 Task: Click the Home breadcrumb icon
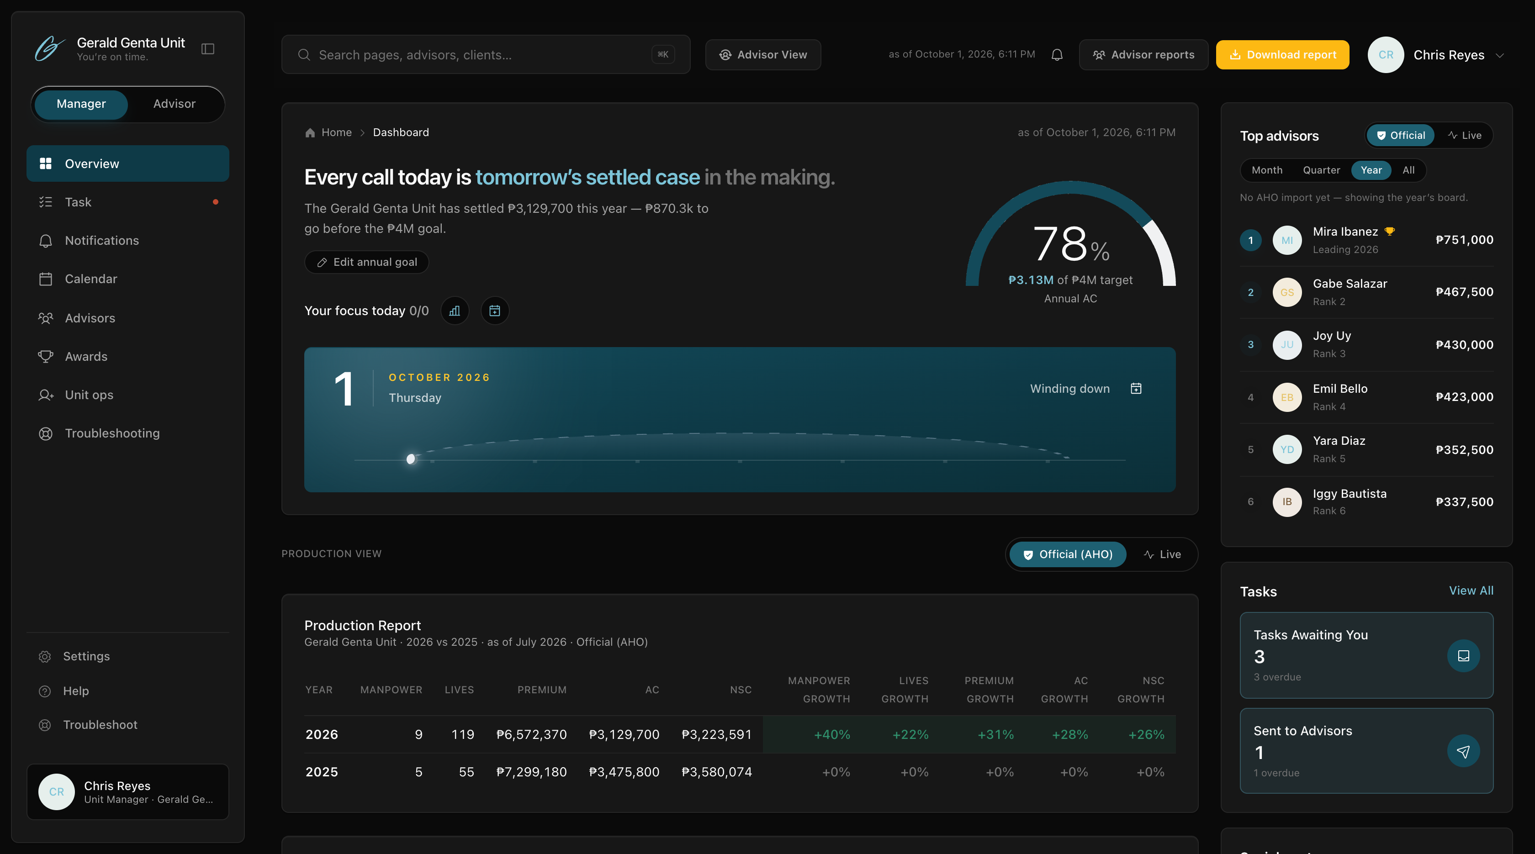310,133
